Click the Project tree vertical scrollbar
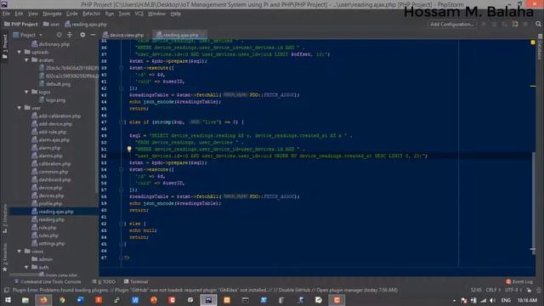The width and height of the screenshot is (544, 306). (x=97, y=135)
